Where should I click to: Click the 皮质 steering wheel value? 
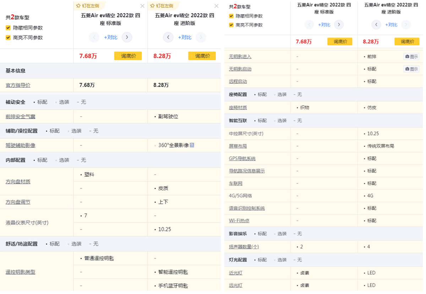pos(163,188)
